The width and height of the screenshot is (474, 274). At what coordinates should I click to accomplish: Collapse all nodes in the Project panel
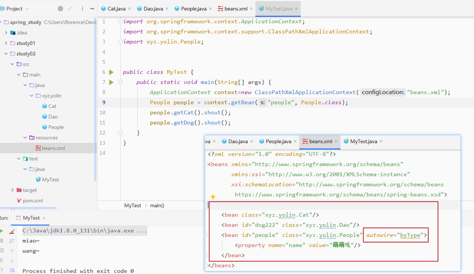[70, 9]
